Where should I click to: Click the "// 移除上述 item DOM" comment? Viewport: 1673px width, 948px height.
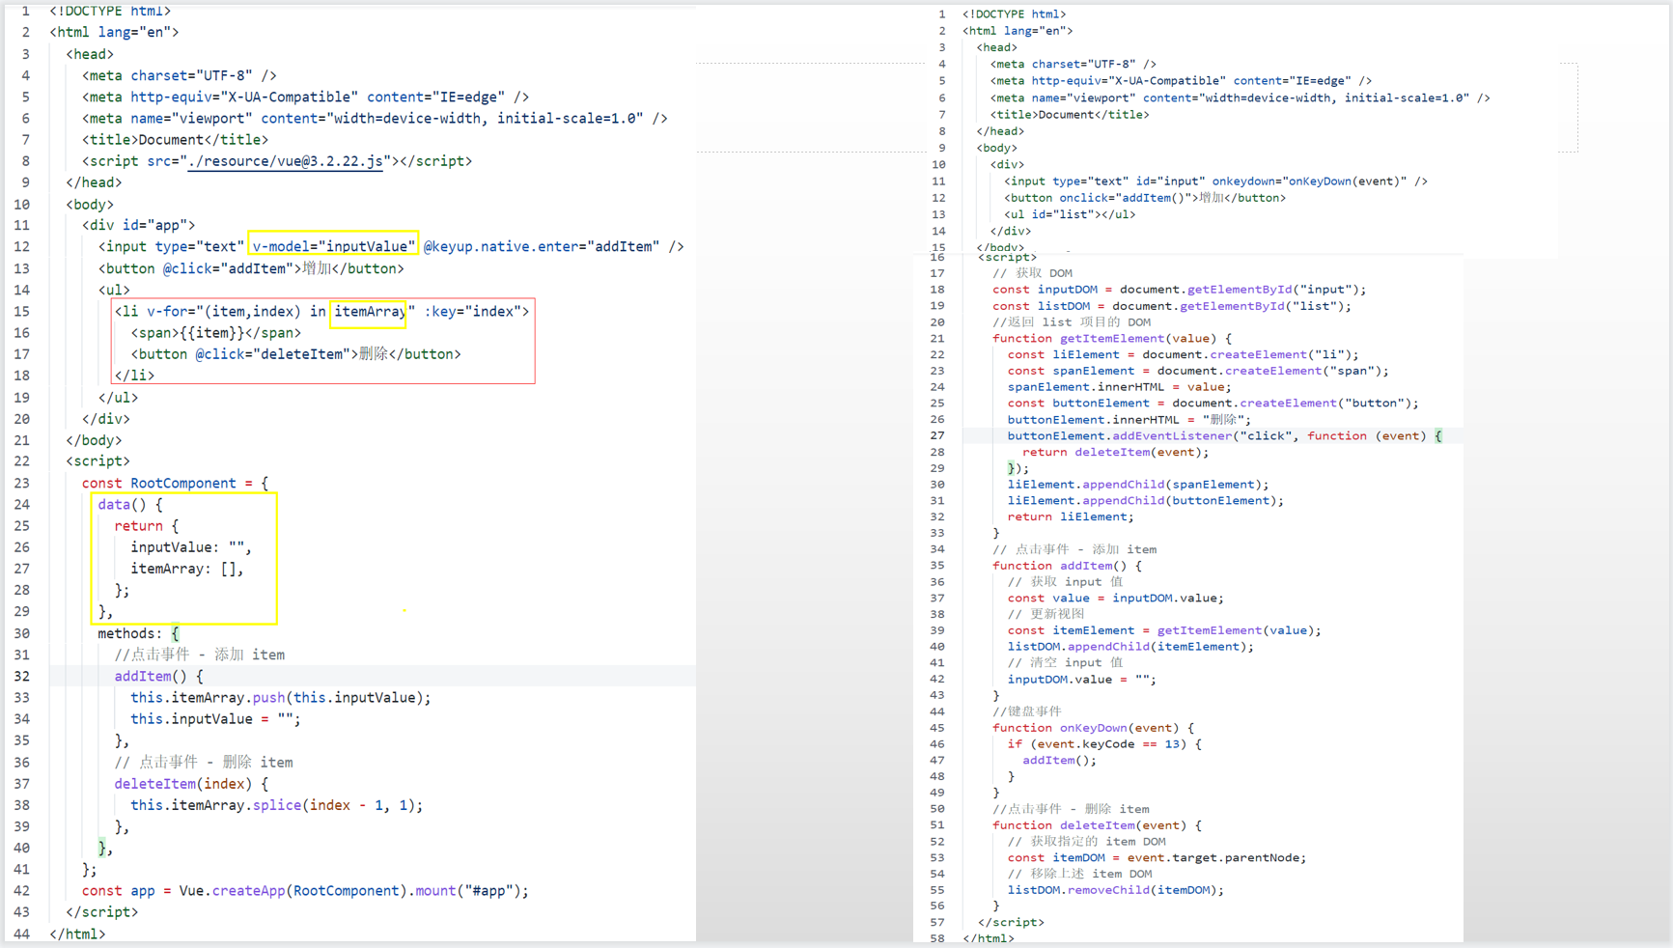click(1080, 874)
